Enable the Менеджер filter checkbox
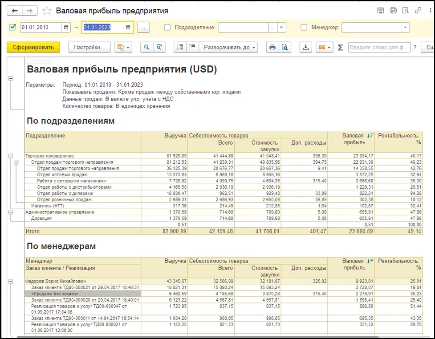 (x=304, y=28)
